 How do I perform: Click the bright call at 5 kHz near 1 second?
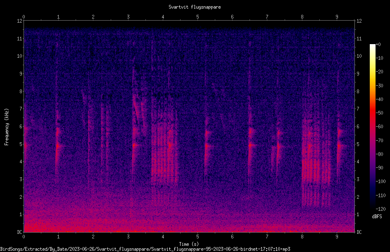pos(58,146)
